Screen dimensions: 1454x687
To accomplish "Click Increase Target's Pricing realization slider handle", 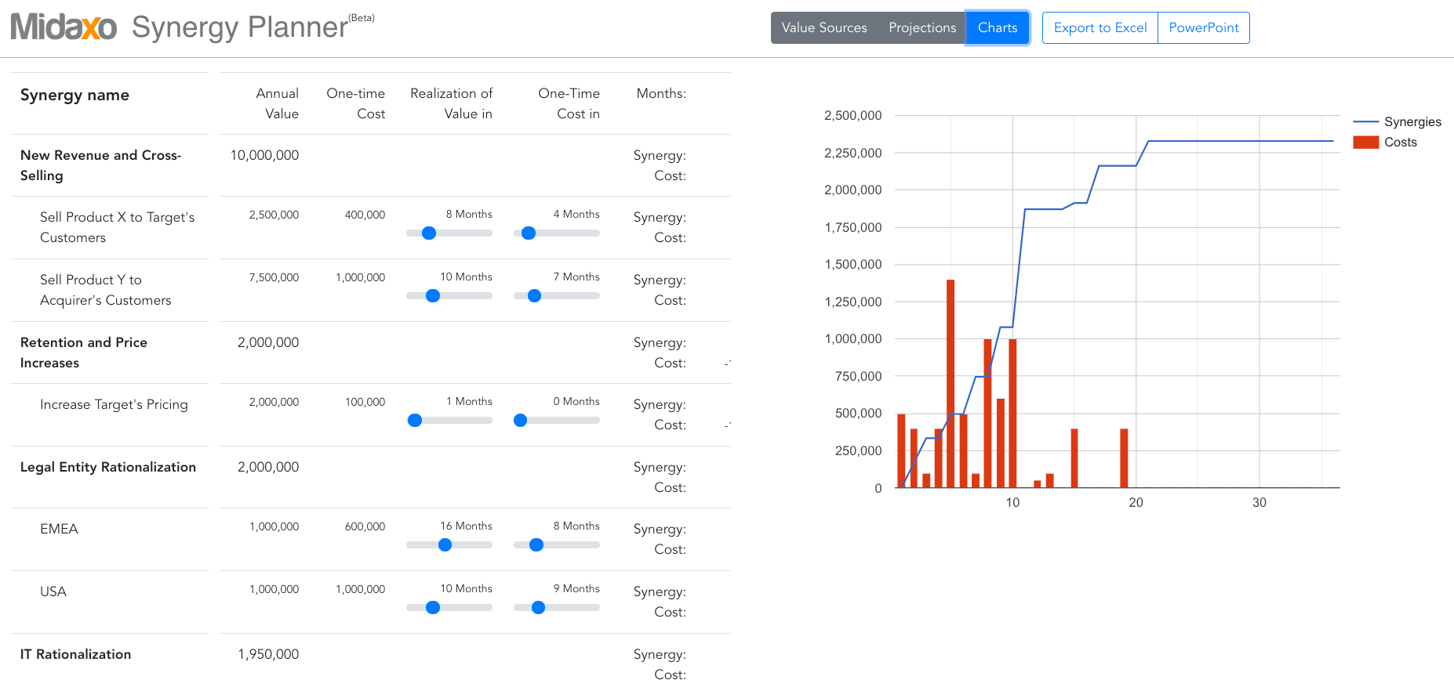I will pos(415,421).
